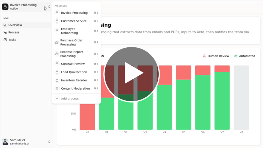Image resolution: width=263 pixels, height=148 pixels.
Task: Click Sam Miller's avatar picture
Action: pos(5,142)
